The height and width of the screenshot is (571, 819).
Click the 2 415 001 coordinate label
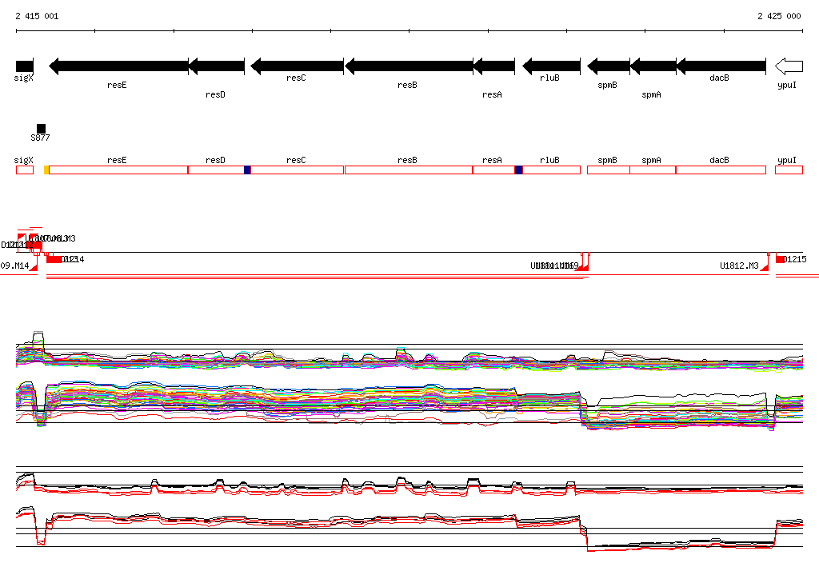37,16
